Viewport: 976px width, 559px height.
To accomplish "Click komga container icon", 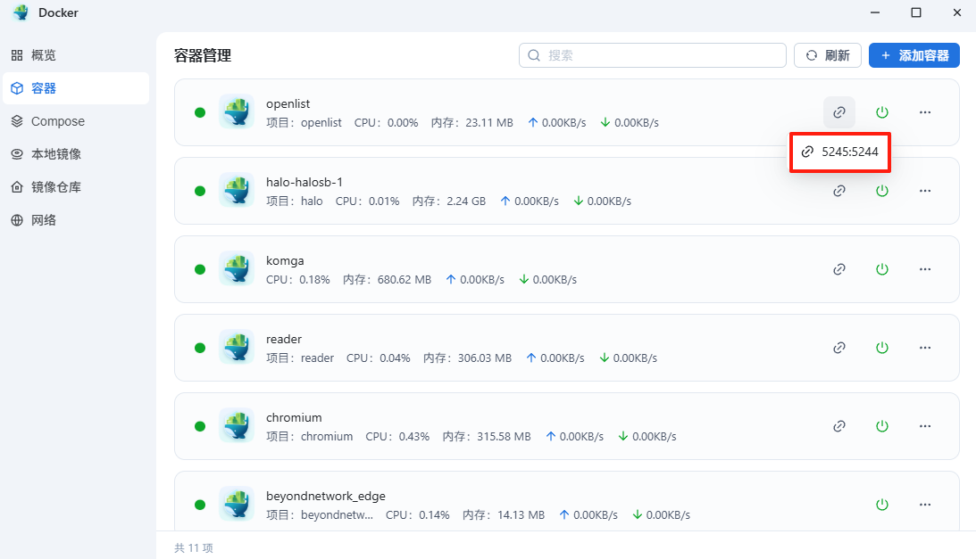I will pyautogui.click(x=237, y=268).
